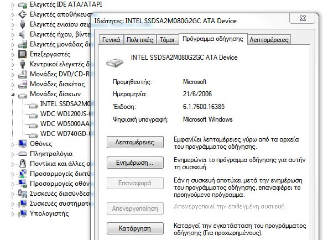Image resolution: width=323 pixels, height=240 pixels.
Task: Switch to the Γενικά tab
Action: [111, 40]
